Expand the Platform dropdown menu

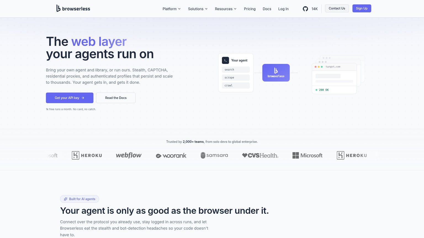(171, 9)
